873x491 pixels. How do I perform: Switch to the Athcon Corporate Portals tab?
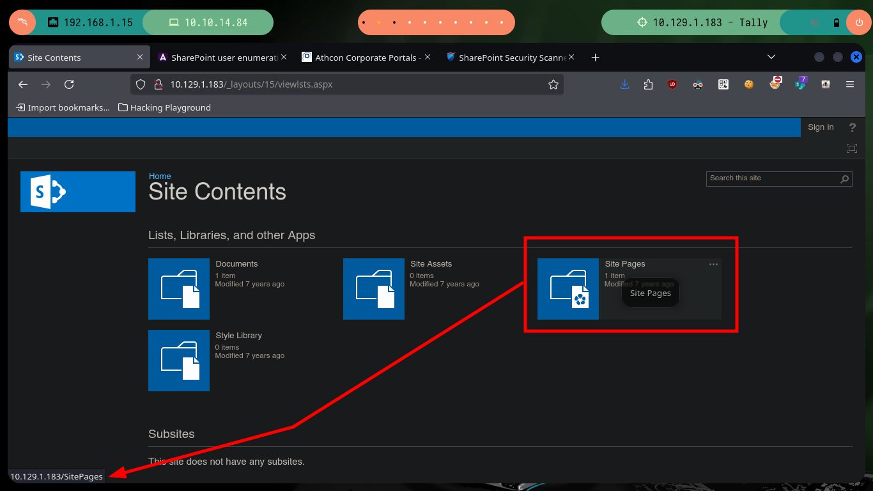[366, 57]
